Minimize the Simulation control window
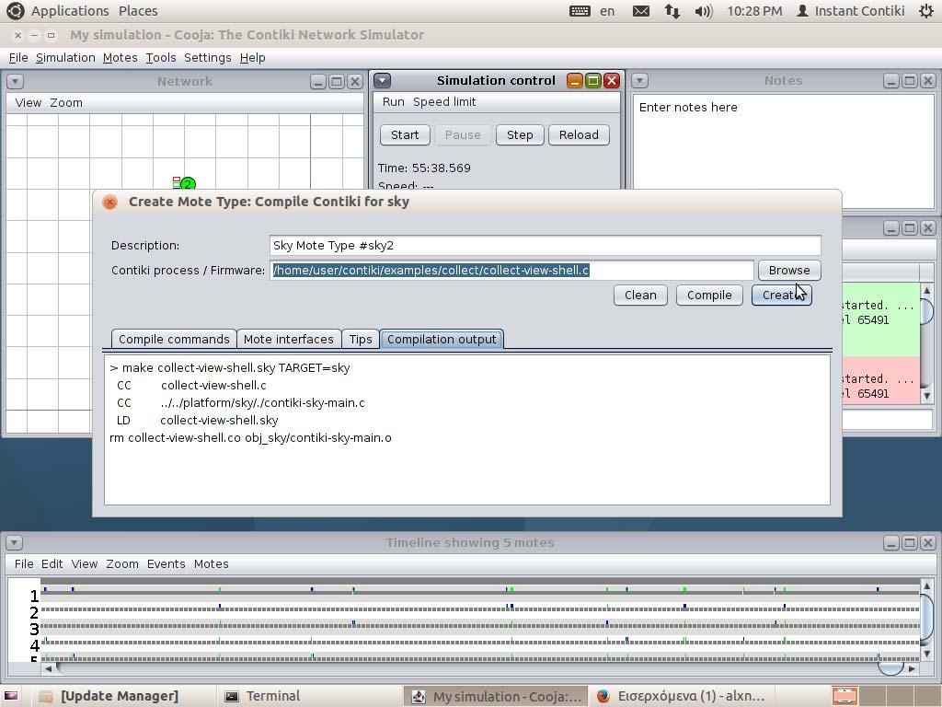Image resolution: width=942 pixels, height=707 pixels. tap(575, 81)
